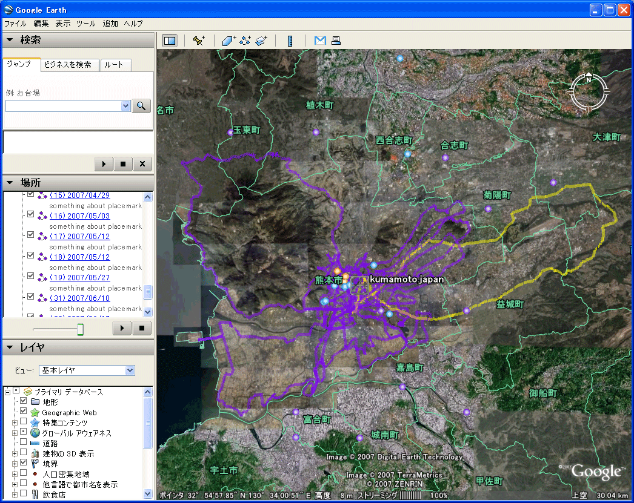Toggle the Geographic Web layer checkbox
This screenshot has height=503, width=634.
click(x=24, y=411)
